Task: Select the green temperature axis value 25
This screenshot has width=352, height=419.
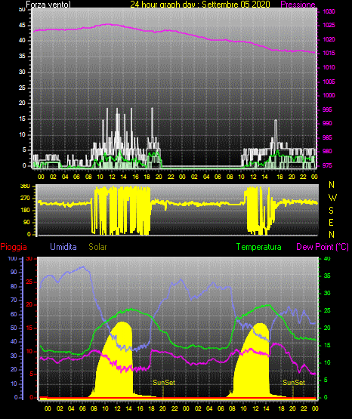Action: (327, 310)
